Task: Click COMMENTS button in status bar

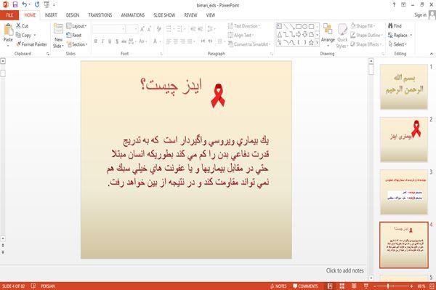Action: [305, 286]
